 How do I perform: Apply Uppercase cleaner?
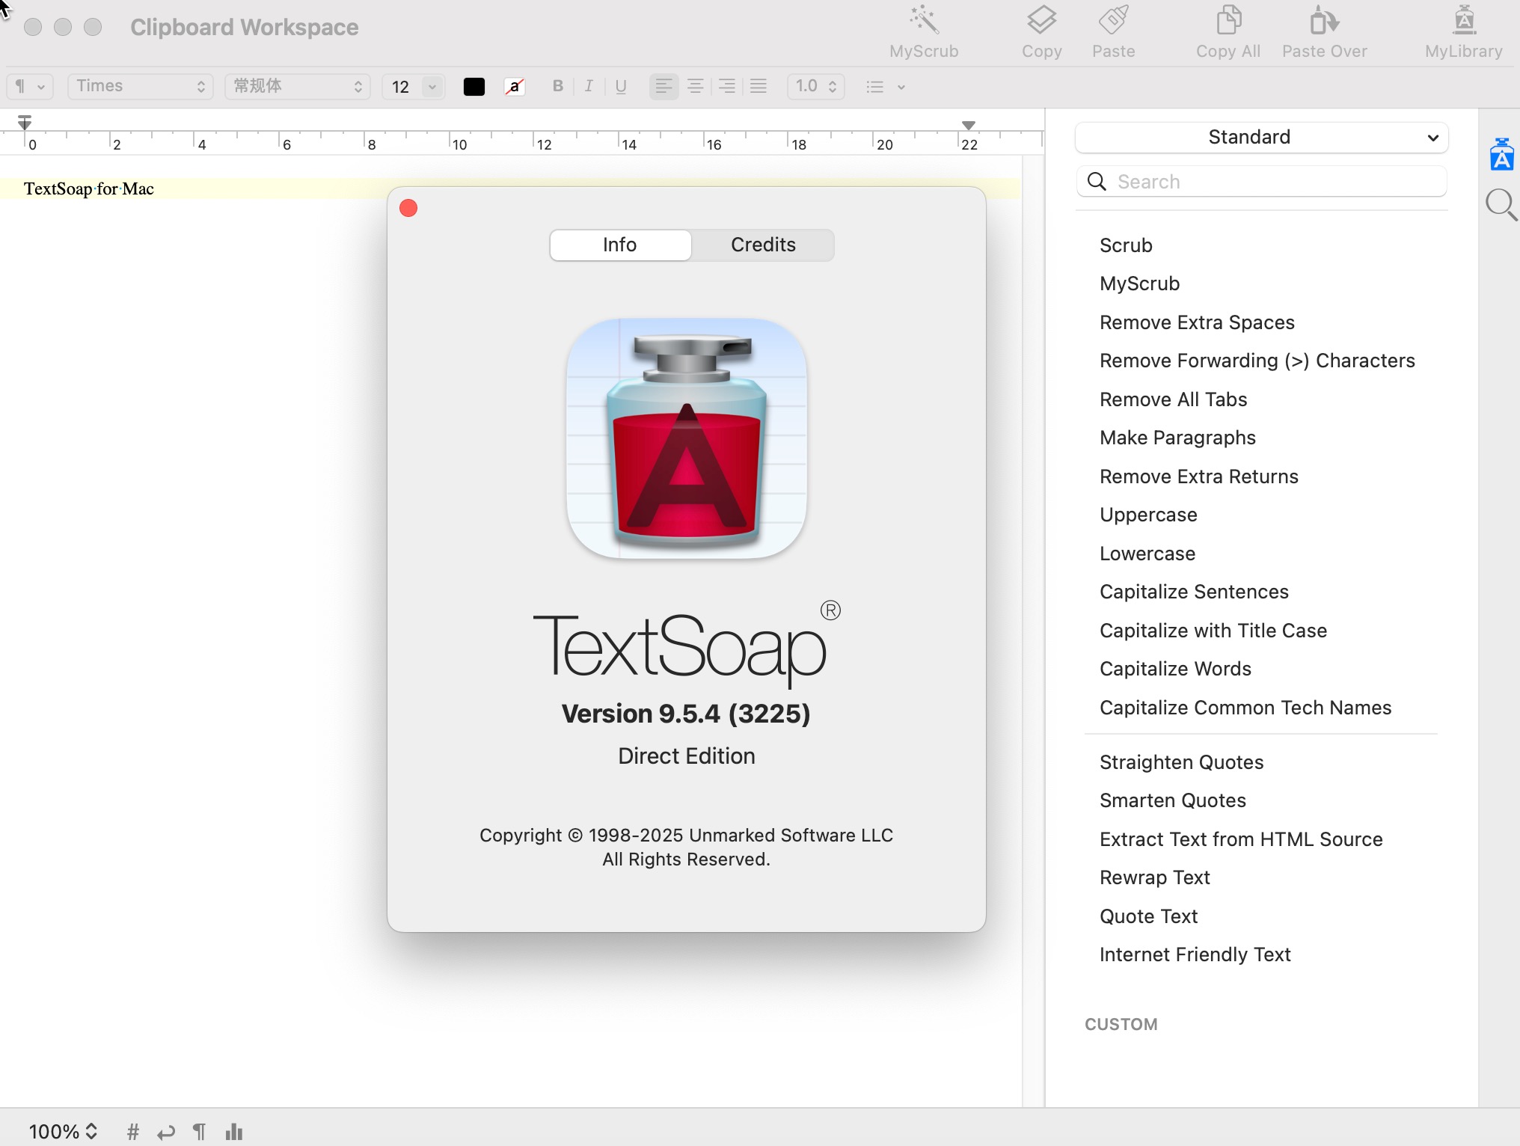point(1148,515)
